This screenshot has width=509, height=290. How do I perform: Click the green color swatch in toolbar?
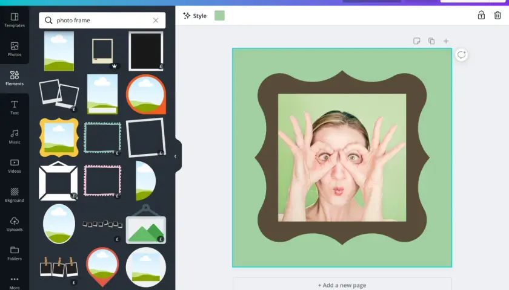[219, 16]
